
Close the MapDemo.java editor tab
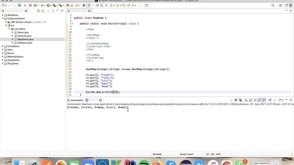tap(90, 11)
